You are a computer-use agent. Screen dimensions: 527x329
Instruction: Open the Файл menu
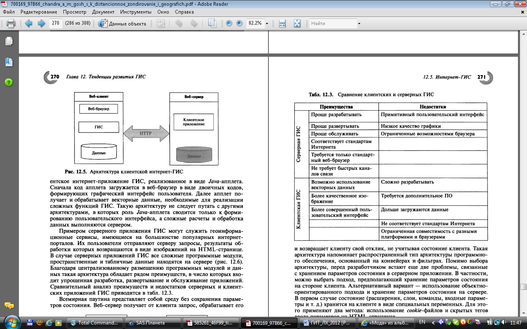[x=9, y=12]
